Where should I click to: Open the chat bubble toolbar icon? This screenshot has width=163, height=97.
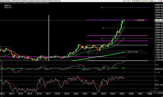point(126,1)
